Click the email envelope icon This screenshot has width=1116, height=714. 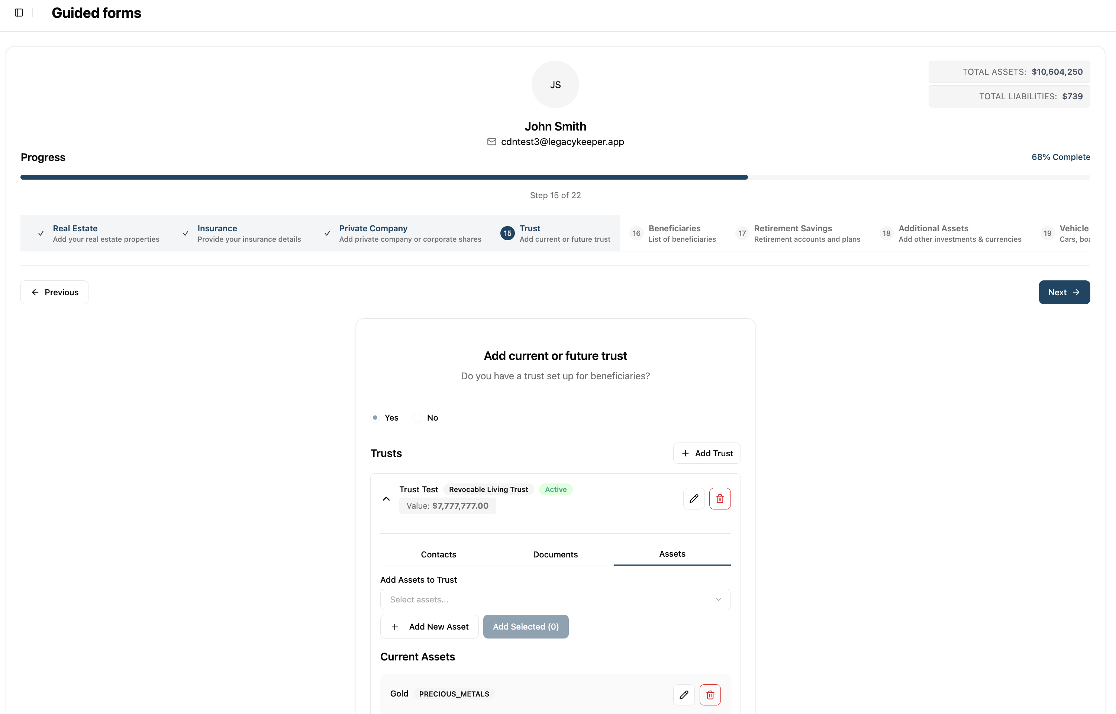(492, 142)
